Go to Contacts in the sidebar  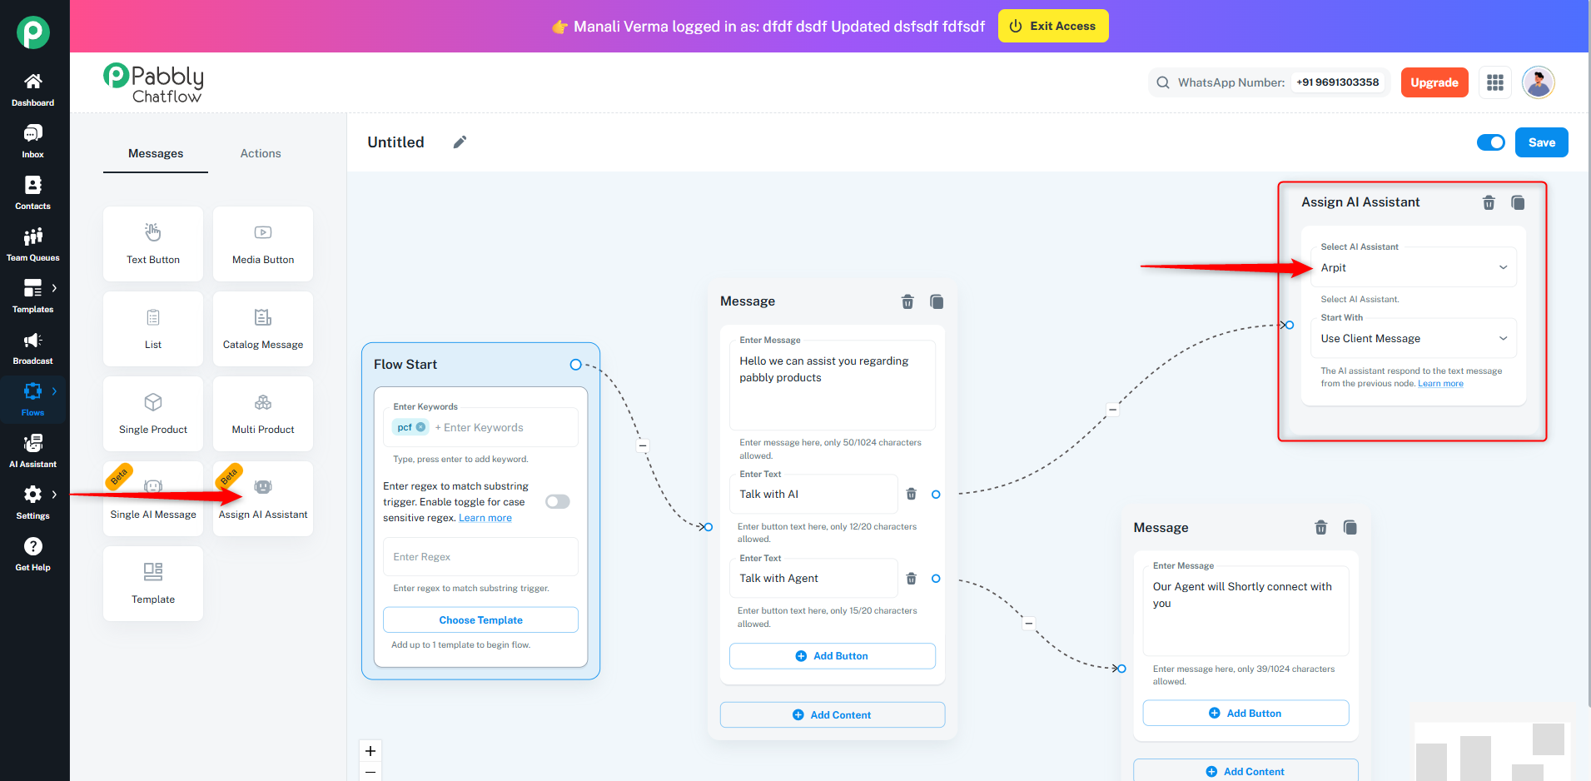click(33, 193)
